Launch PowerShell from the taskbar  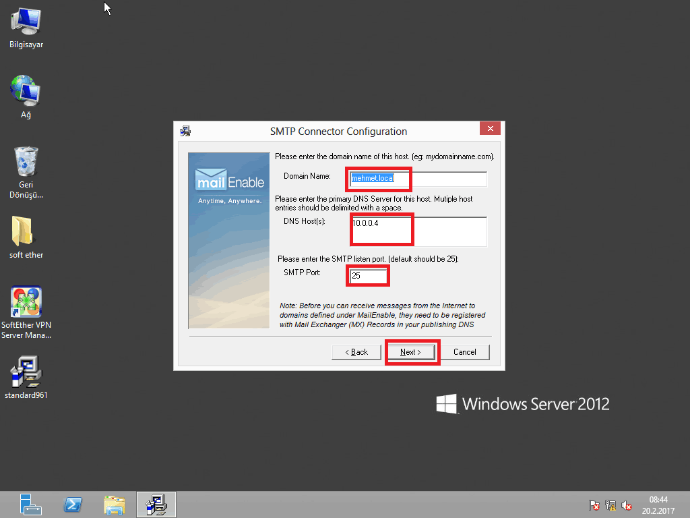pos(73,504)
